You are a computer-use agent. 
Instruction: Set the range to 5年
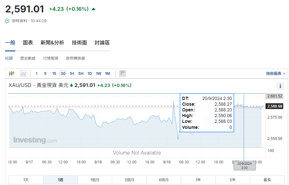[x=233, y=180]
